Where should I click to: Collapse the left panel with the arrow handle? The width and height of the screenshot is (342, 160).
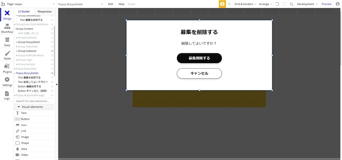[56, 84]
